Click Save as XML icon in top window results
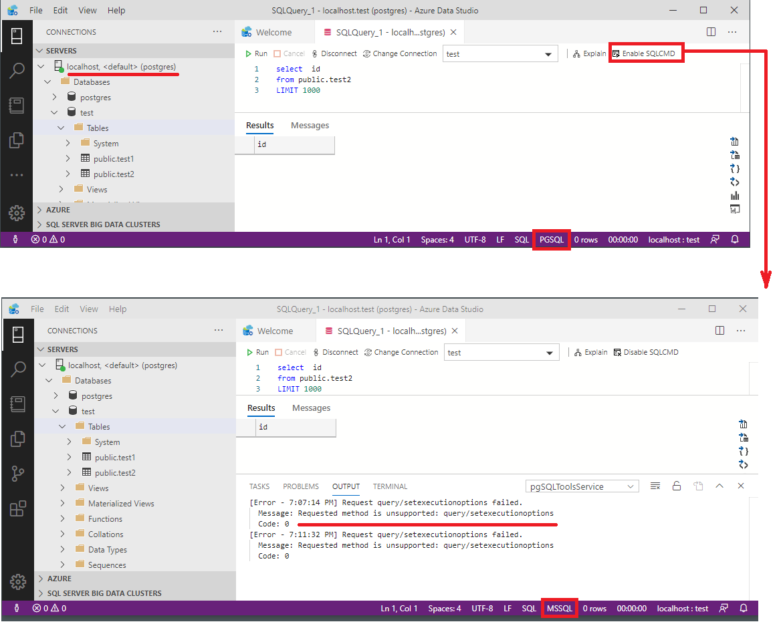The width and height of the screenshot is (781, 626). 735,182
